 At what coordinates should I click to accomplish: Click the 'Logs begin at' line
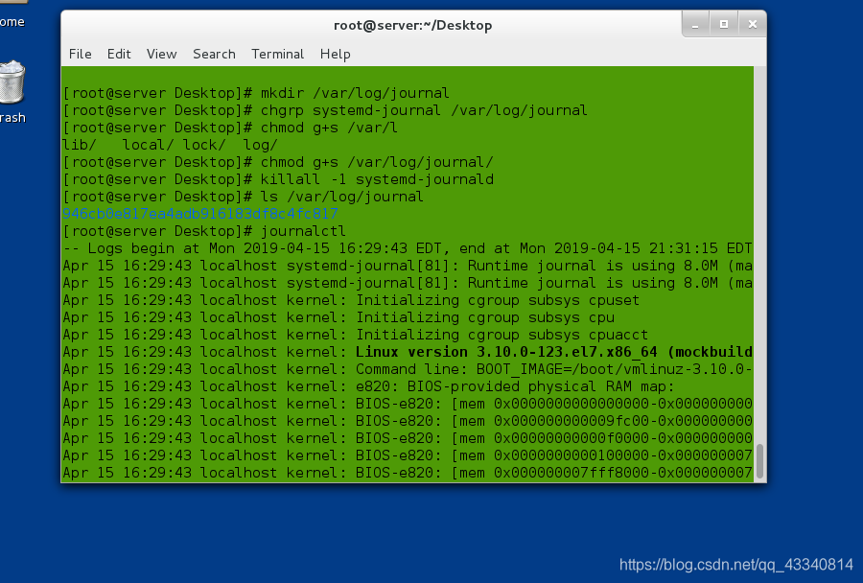coord(408,248)
